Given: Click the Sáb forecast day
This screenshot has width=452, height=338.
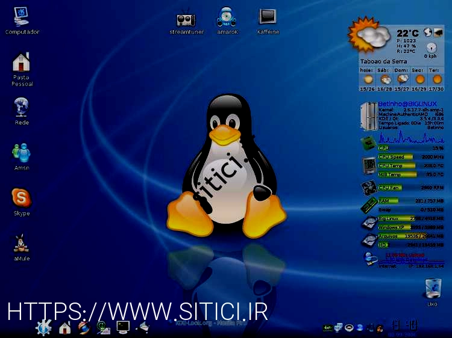Looking at the screenshot, I should coord(385,79).
